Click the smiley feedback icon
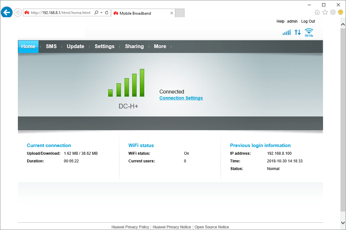Image resolution: width=346 pixels, height=230 pixels. click(341, 12)
